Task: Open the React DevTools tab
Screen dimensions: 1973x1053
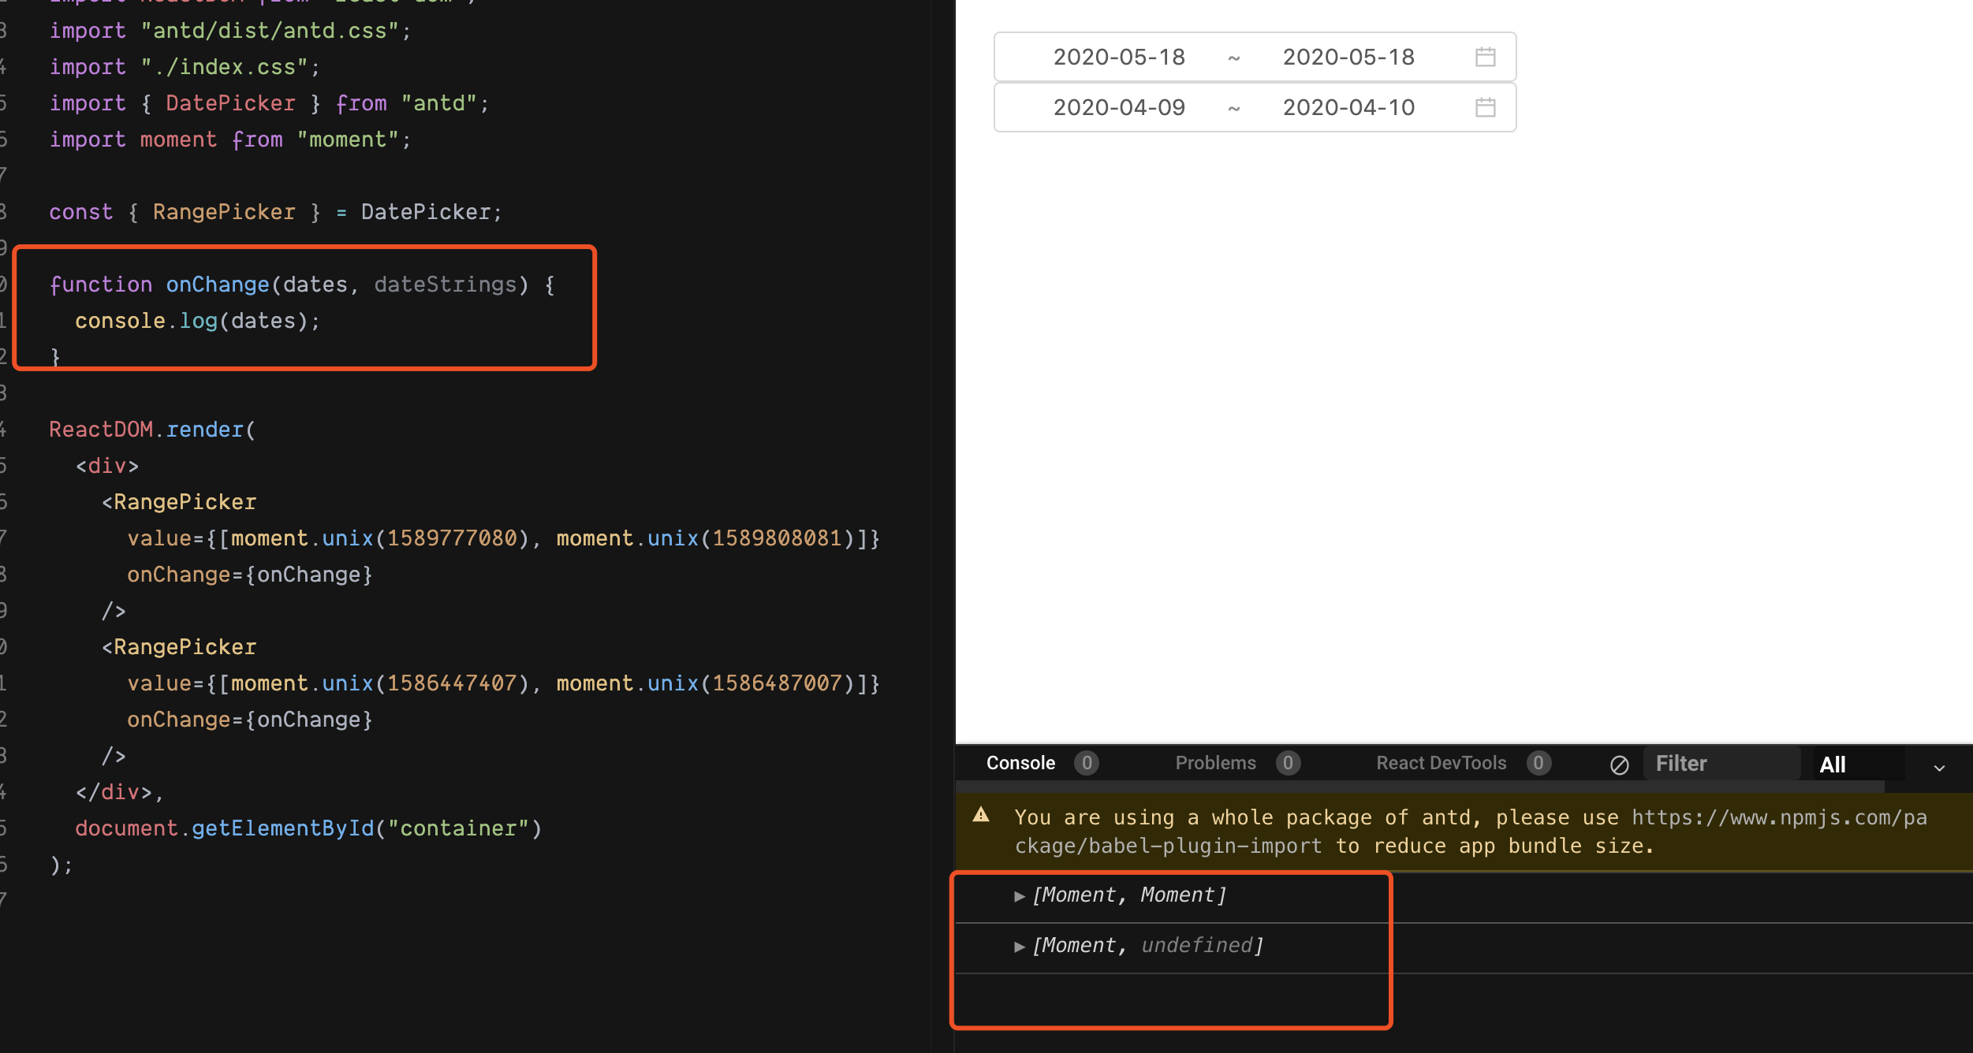Action: [1441, 763]
